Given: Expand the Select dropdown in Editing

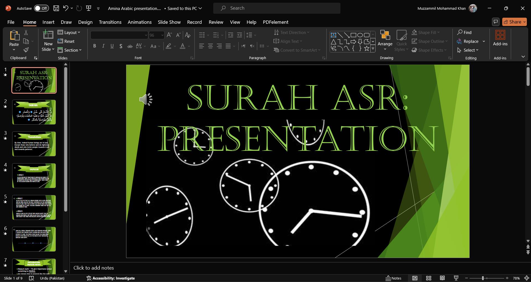Looking at the screenshot, I should (x=471, y=50).
